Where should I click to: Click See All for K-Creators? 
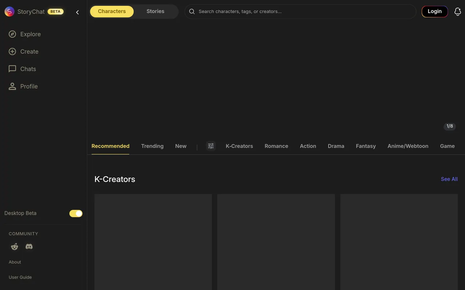449,179
